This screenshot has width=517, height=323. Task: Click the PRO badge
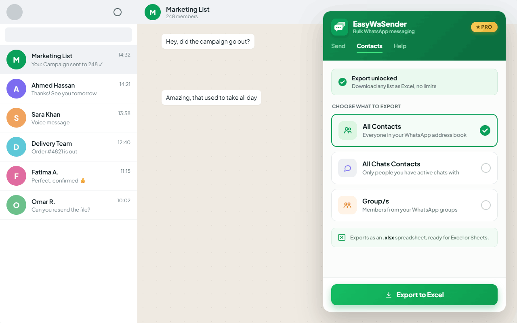484,27
